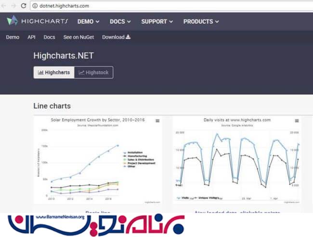Follow the See on NuGet link

tap(78, 37)
